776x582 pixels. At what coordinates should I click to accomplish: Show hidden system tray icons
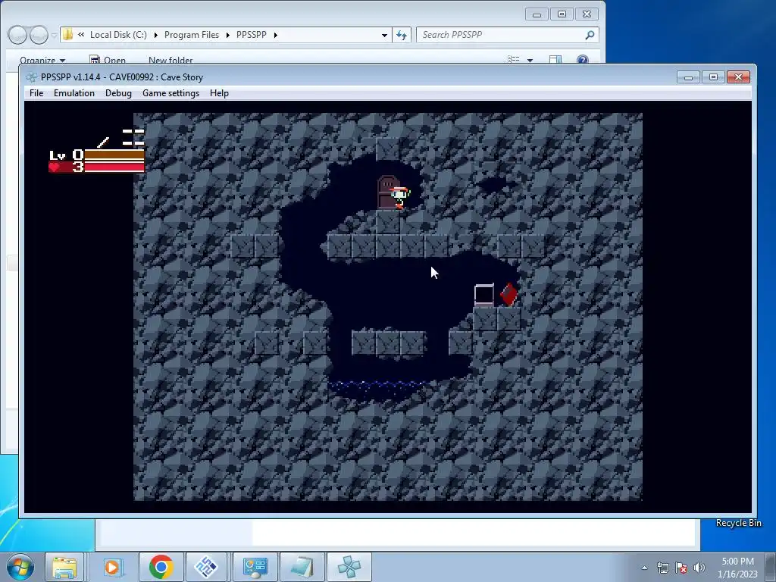[x=644, y=568]
